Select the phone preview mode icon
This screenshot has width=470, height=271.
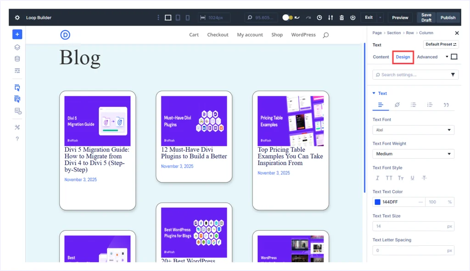coord(187,17)
